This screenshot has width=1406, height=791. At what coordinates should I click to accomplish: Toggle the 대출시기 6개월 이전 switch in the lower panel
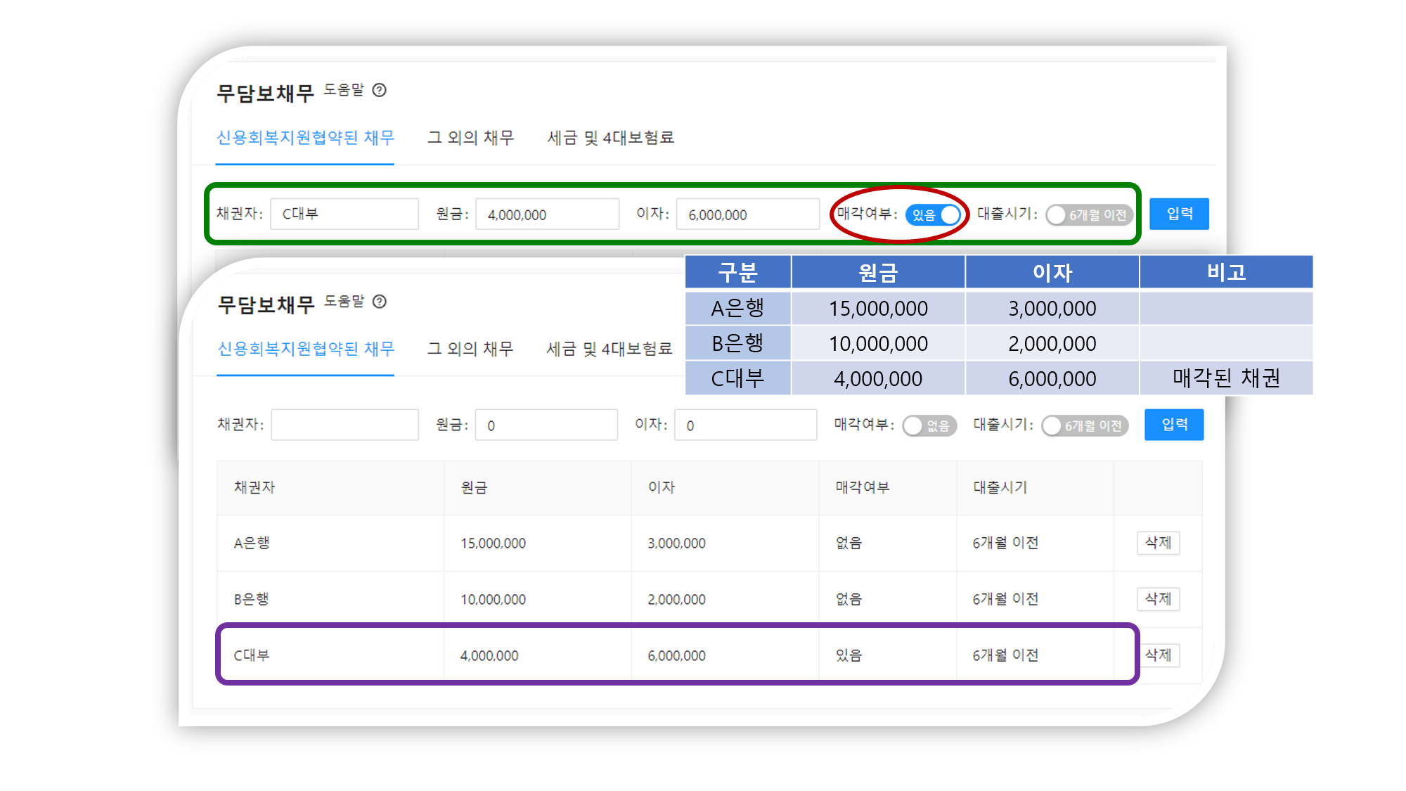coord(1085,425)
